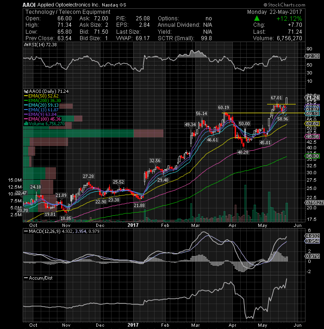This screenshot has height=329, width=324.
Task: Click the Ask price 72.00
Action: (x=101, y=18)
